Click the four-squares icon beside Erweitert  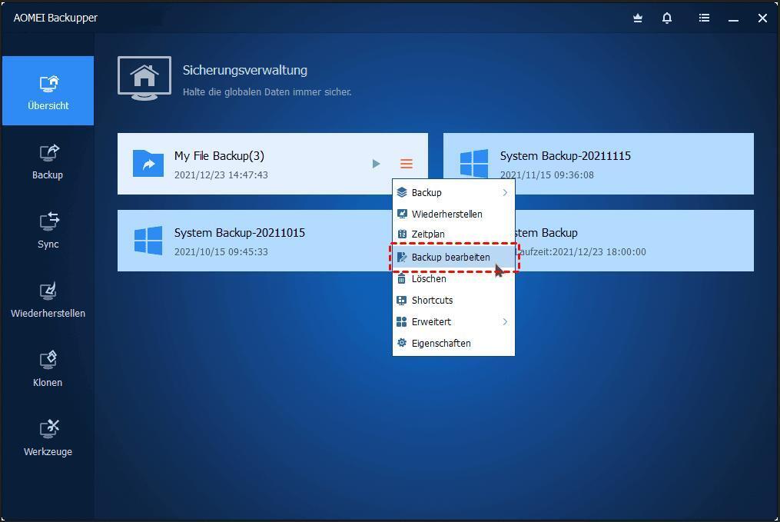click(401, 321)
